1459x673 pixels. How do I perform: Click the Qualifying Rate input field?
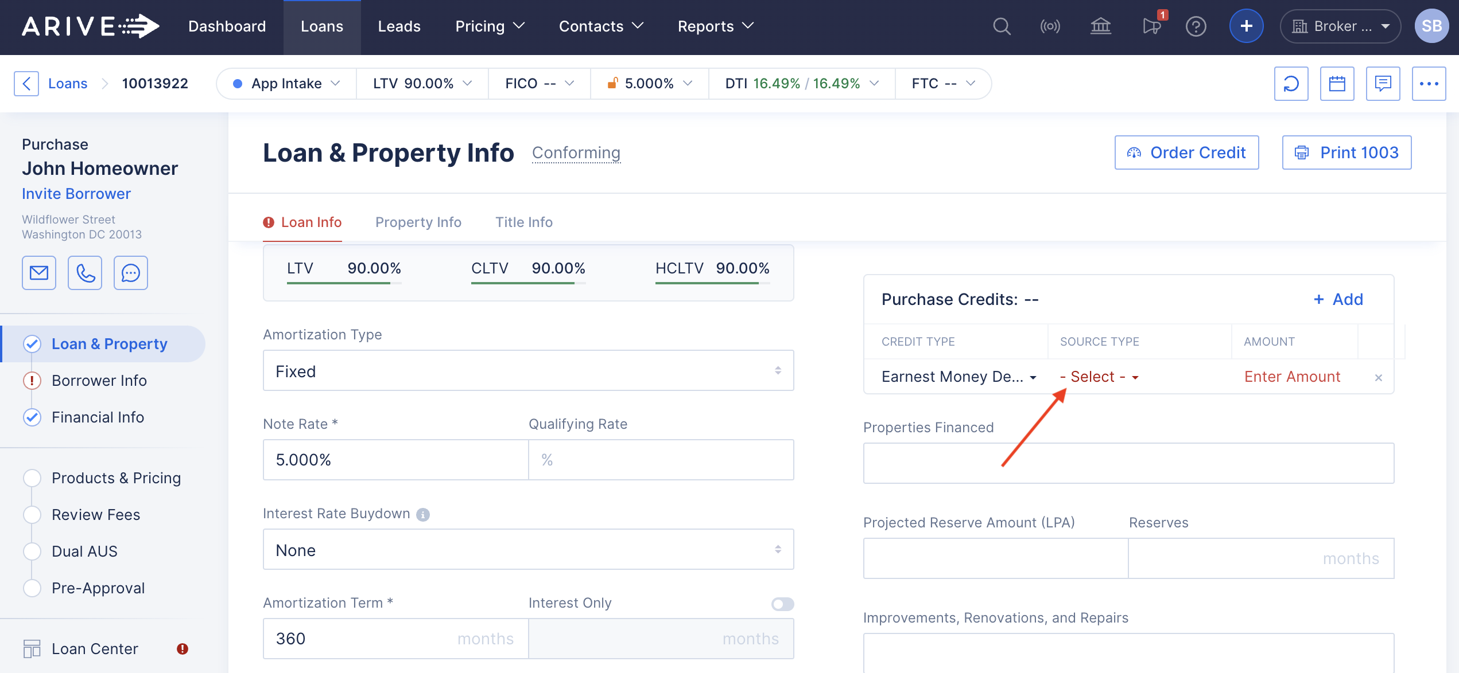[x=661, y=460]
